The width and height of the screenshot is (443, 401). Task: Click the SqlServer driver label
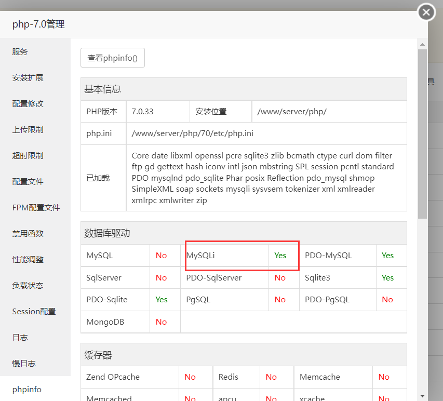[x=104, y=278]
